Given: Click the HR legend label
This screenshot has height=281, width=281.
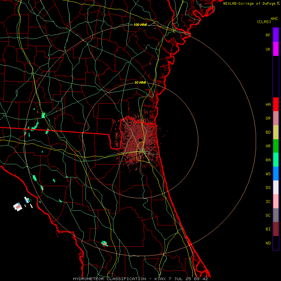Looking at the screenshot, I should 268,146.
